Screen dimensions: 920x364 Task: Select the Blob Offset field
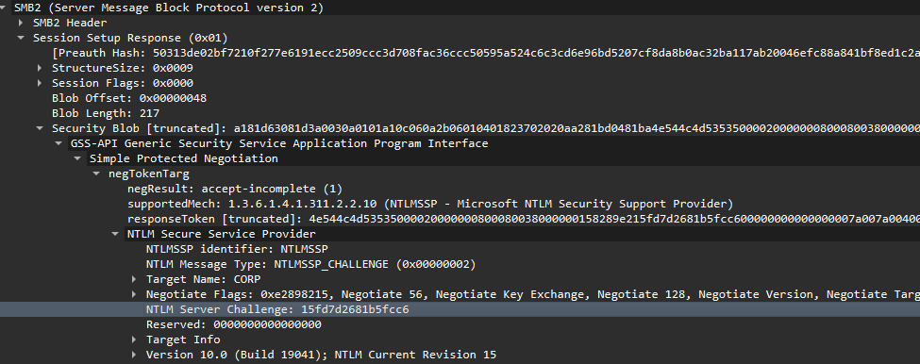(129, 98)
